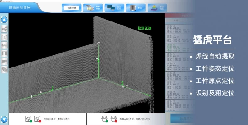Click the 检测控制 button in top toolbar
The image size is (248, 125).
click(71, 8)
